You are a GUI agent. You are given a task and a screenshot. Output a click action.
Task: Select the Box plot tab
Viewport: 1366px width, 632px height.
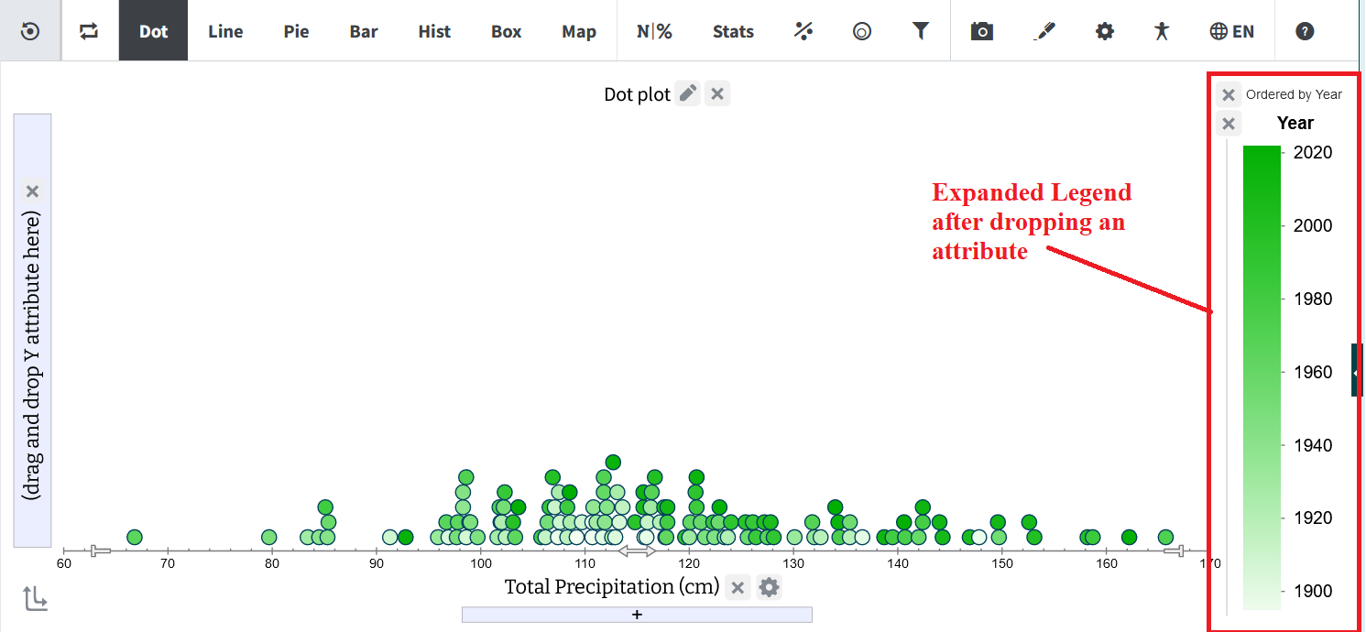506,31
